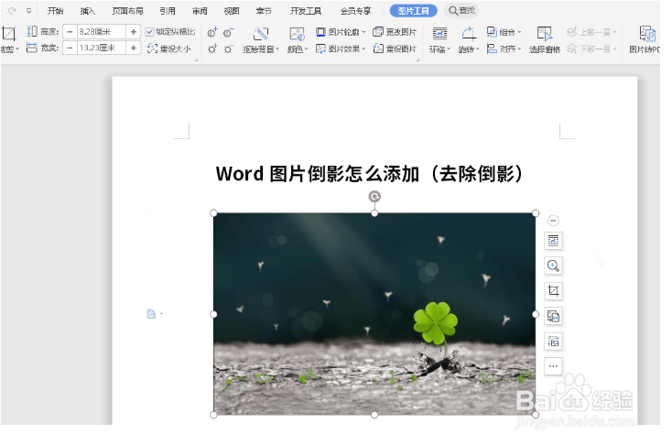
Task: Expand the 图片轮廓 dropdown arrow
Action: [x=363, y=32]
